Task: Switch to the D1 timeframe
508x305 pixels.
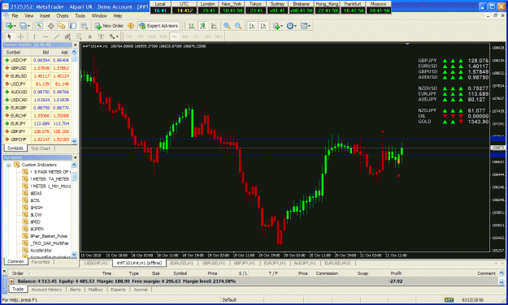Action: [x=197, y=37]
